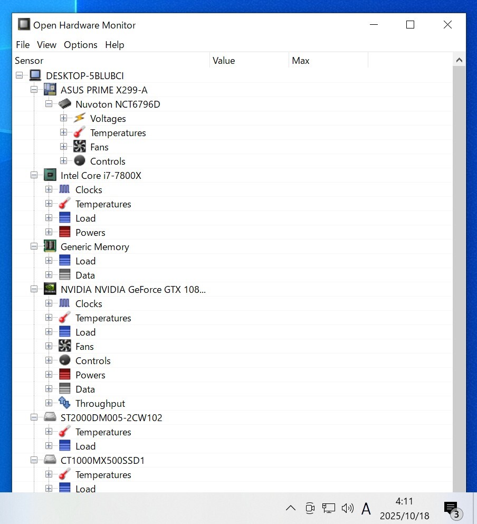477x524 pixels.
Task: Click the Intel CPU Temperatures thermometer icon
Action: [64, 204]
